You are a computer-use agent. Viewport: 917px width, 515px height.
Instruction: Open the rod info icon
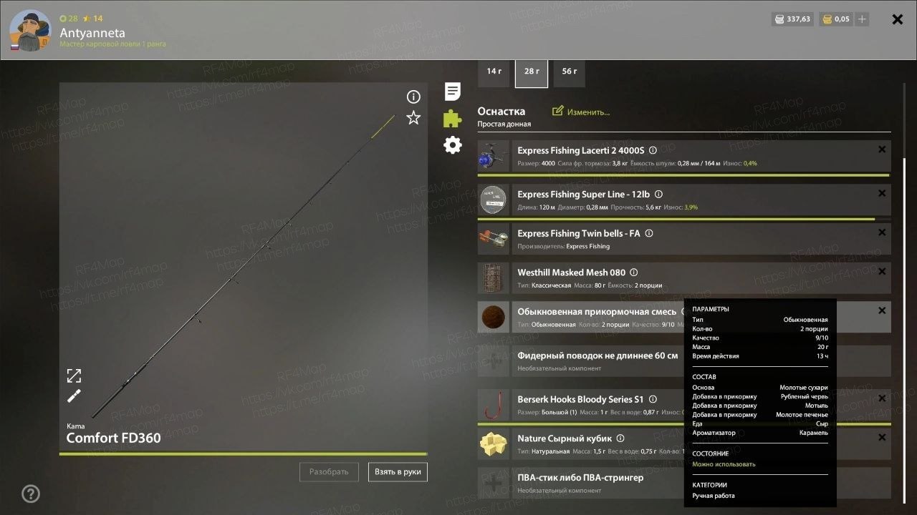point(413,97)
